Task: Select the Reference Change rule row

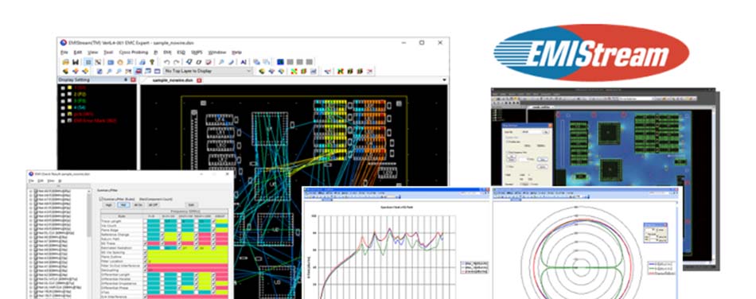Action: coord(122,235)
